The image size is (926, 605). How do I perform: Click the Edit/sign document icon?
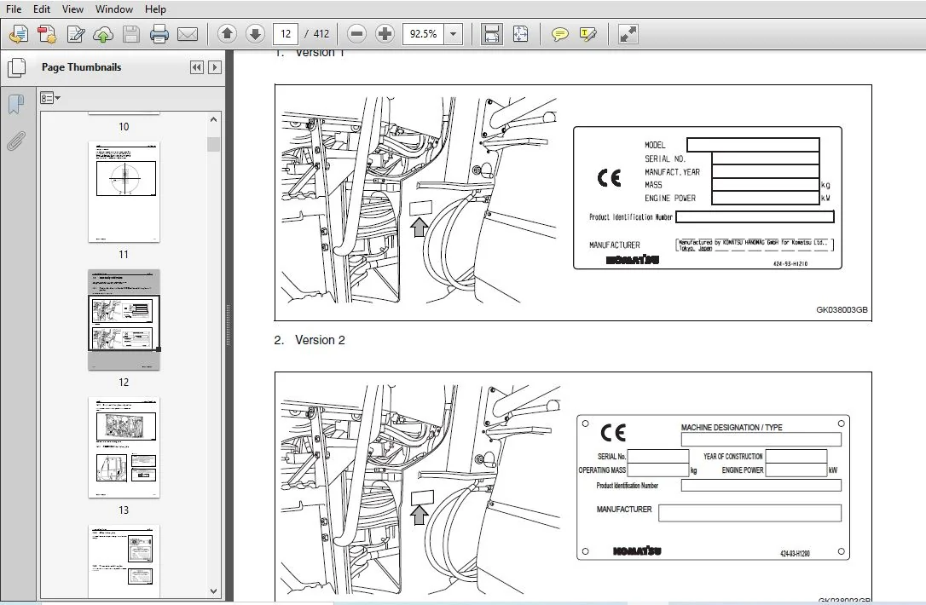pos(75,34)
